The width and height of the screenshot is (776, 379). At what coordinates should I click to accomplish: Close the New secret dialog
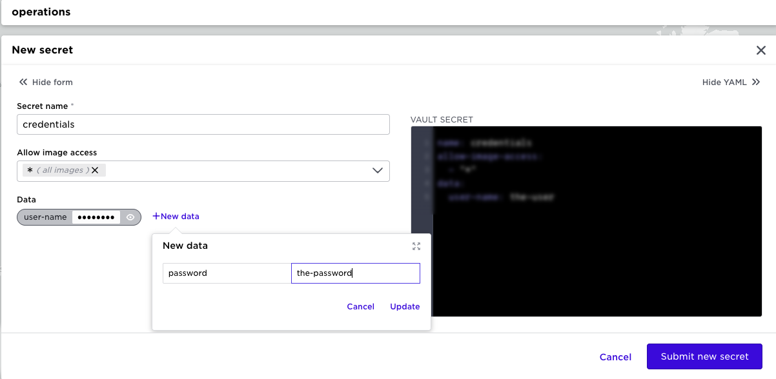coord(761,50)
